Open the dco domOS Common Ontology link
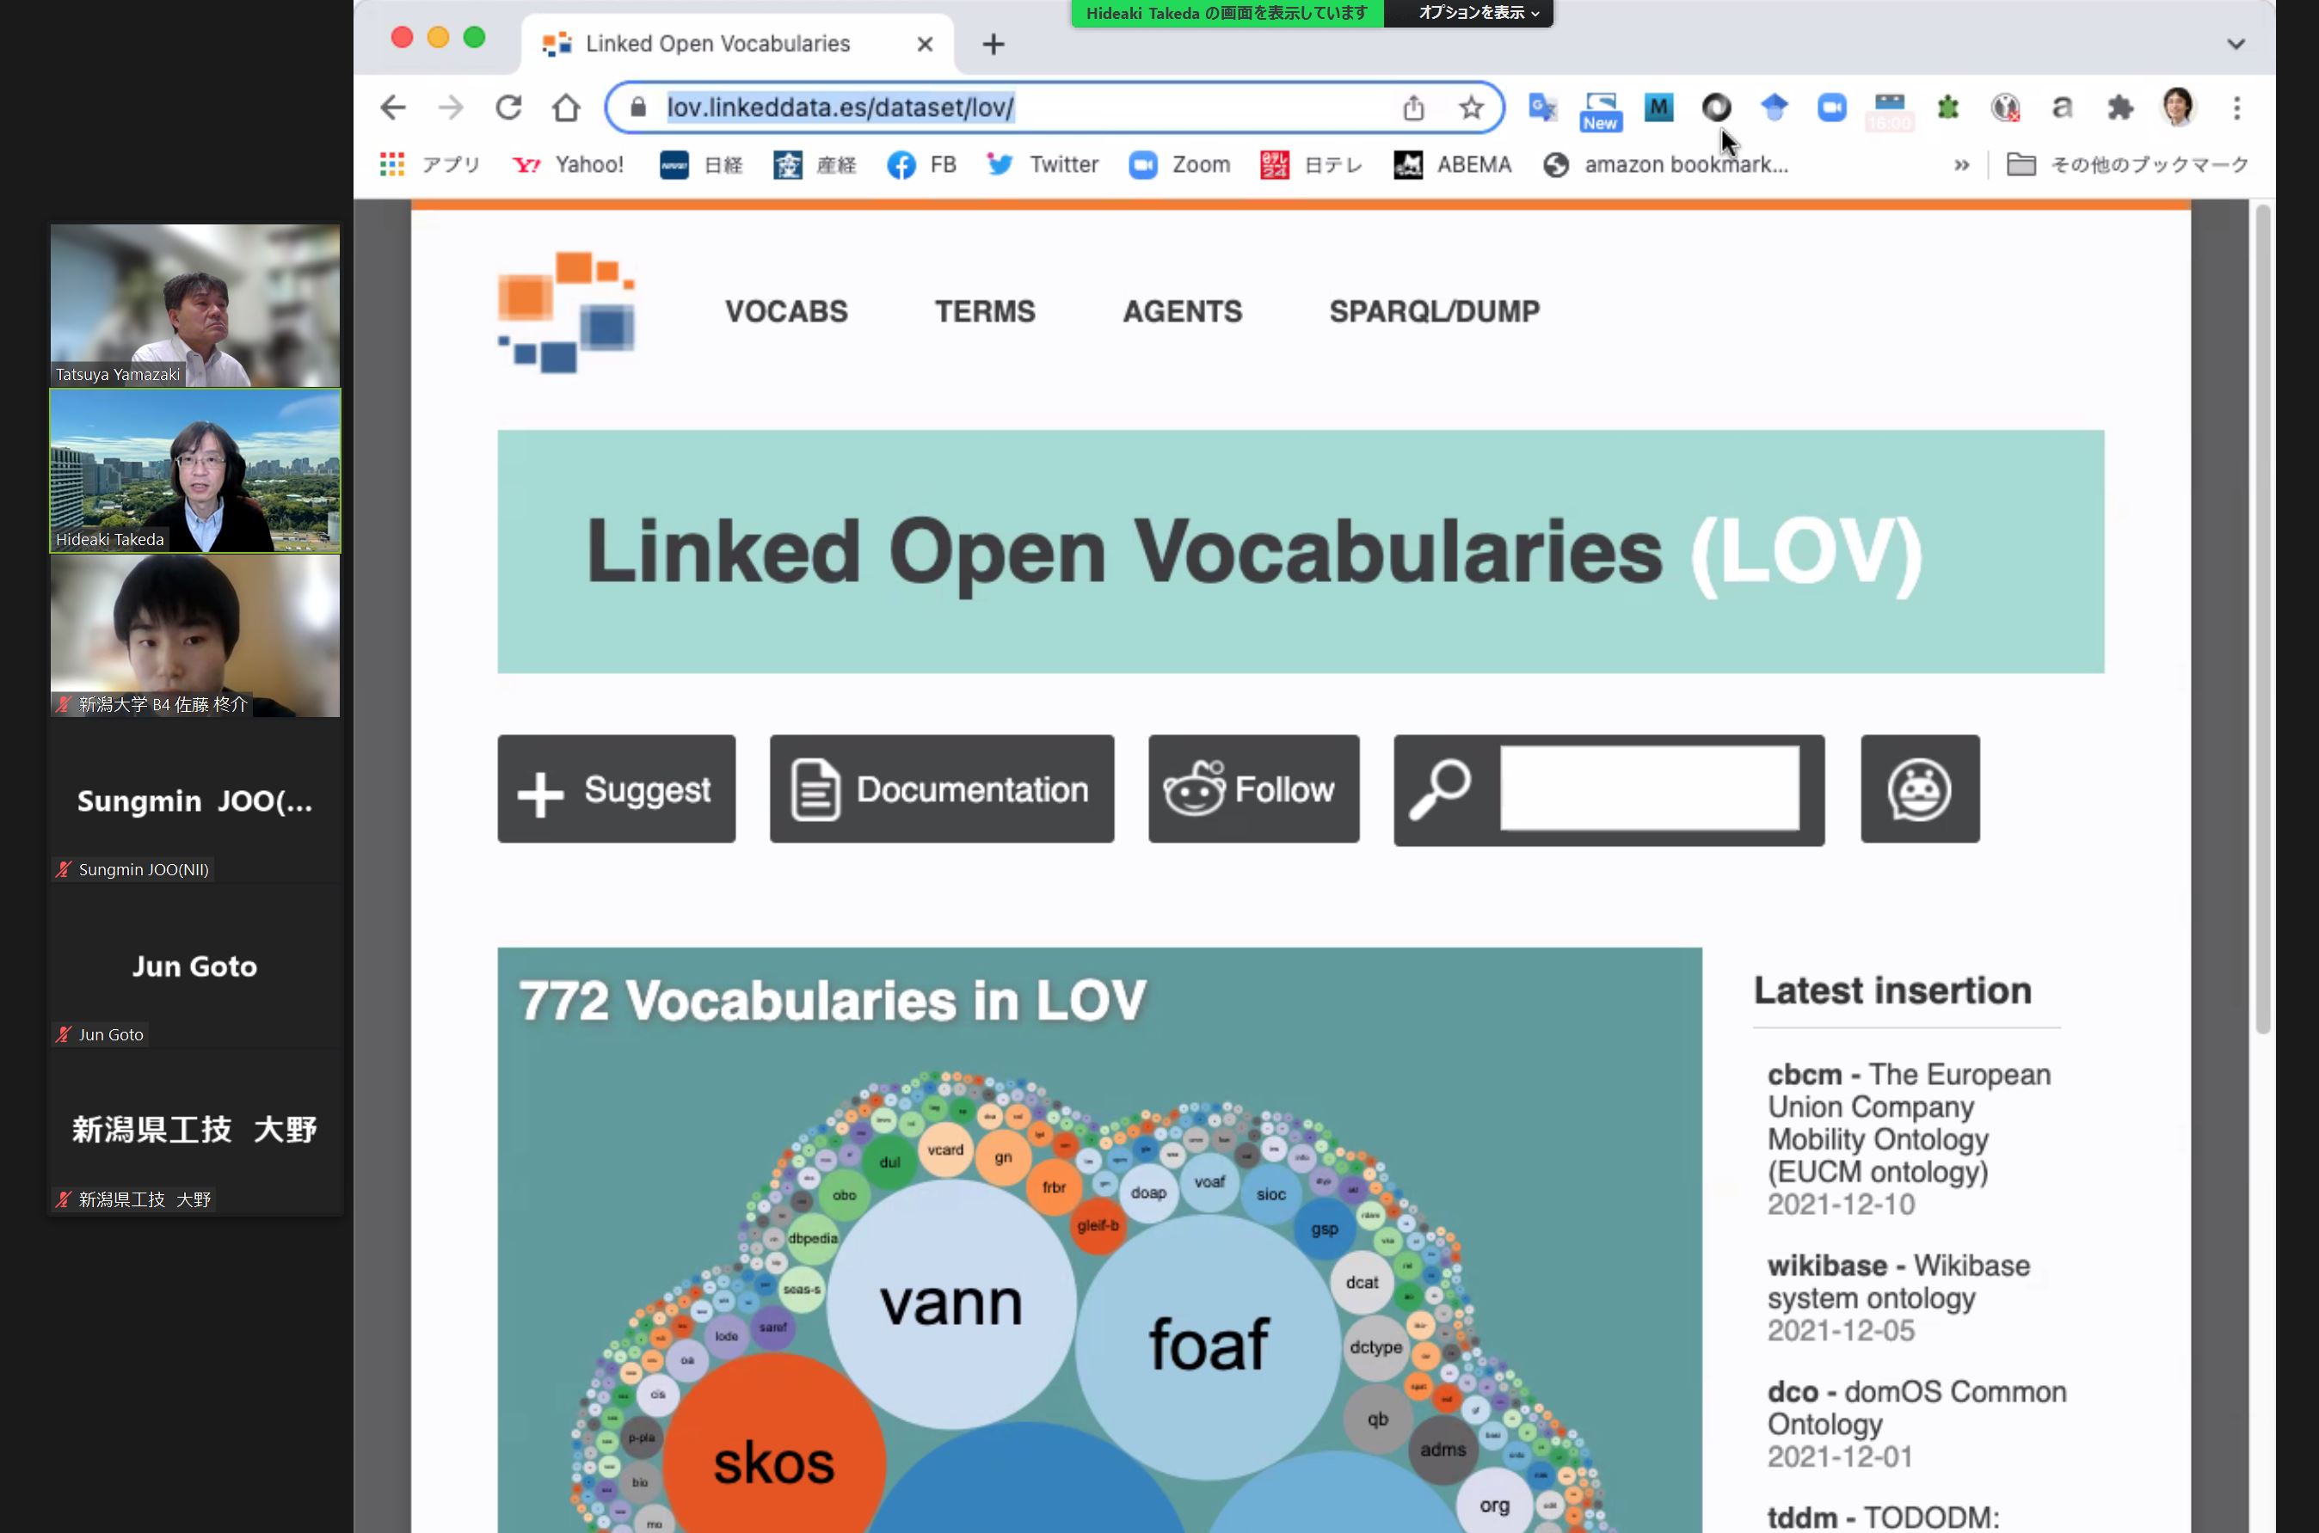2319x1533 pixels. pyautogui.click(x=1917, y=1407)
